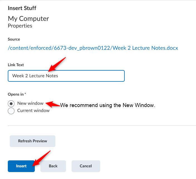This screenshot has width=196, height=179.
Task: Click the "New window" option label text
Action: (x=30, y=103)
